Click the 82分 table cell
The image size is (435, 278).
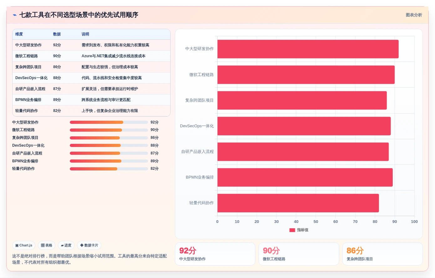click(x=57, y=111)
